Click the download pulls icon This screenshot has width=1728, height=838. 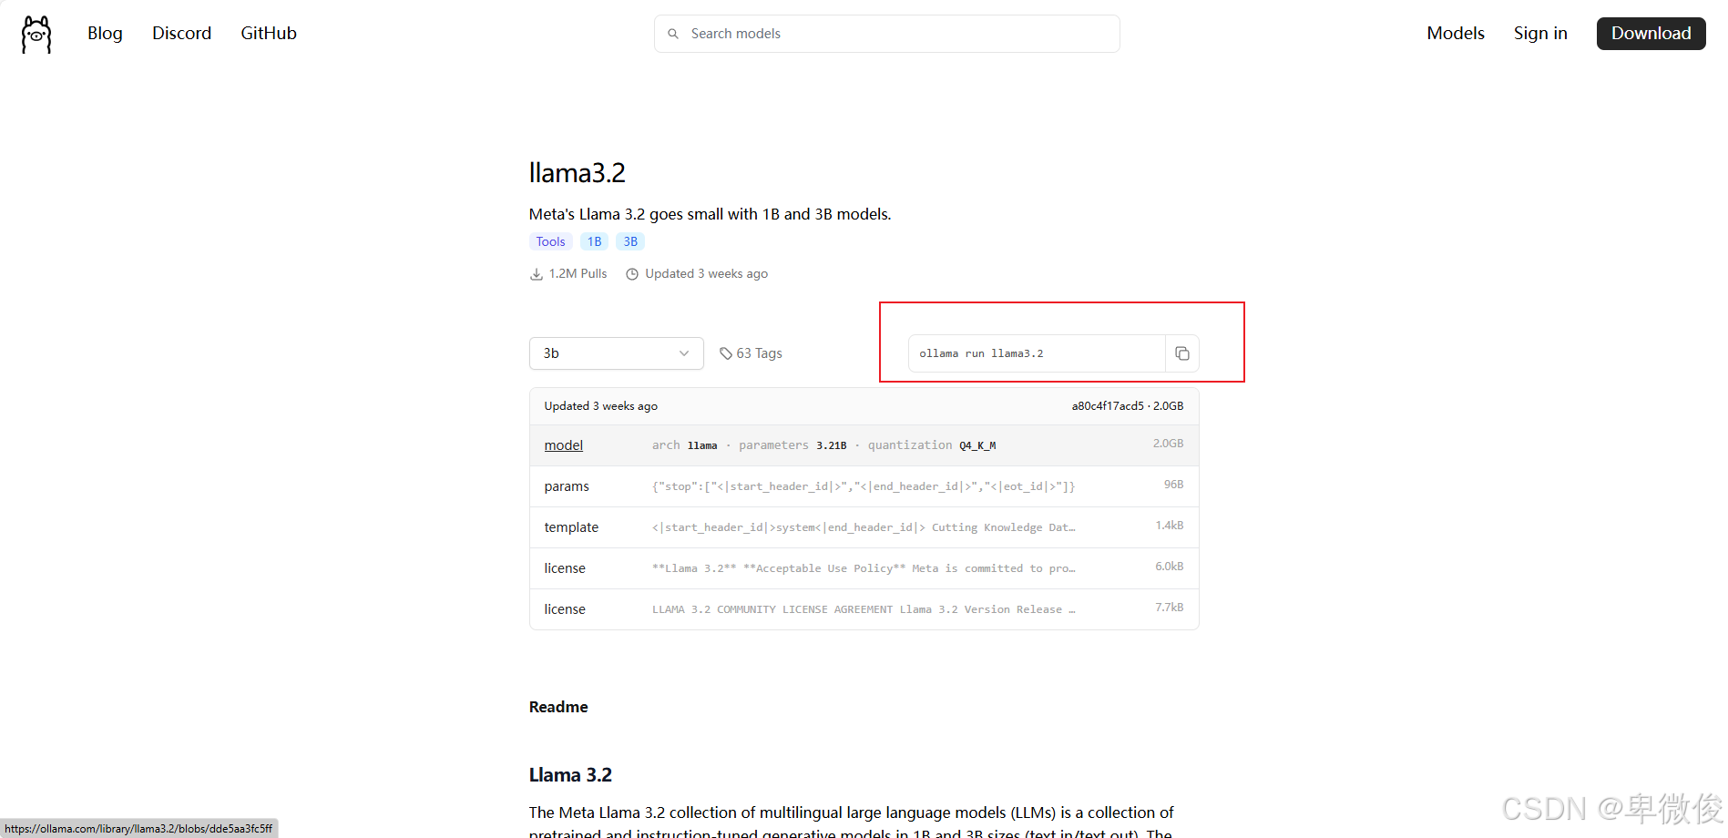tap(537, 274)
